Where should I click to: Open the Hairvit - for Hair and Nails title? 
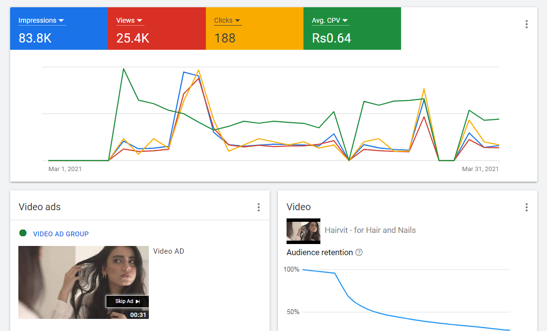click(370, 230)
